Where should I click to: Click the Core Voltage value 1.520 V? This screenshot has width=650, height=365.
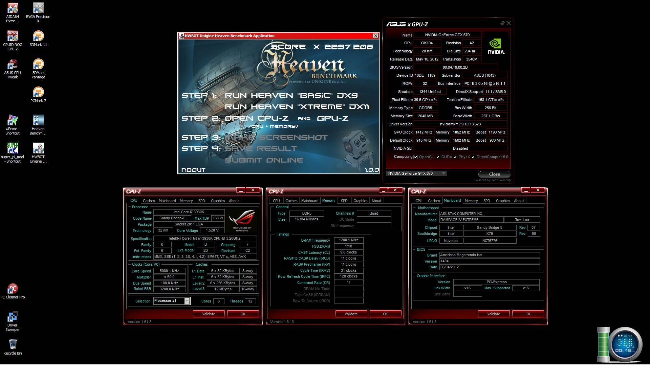212,230
